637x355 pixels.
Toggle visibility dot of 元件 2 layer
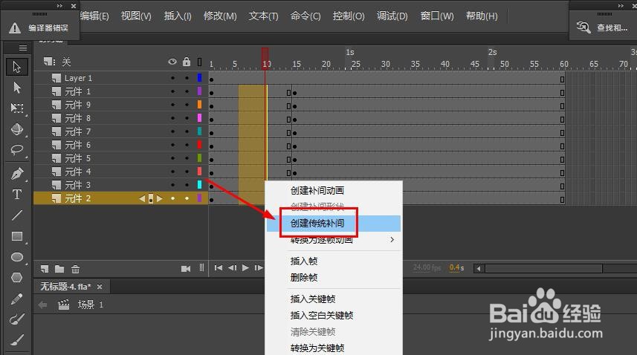point(172,198)
